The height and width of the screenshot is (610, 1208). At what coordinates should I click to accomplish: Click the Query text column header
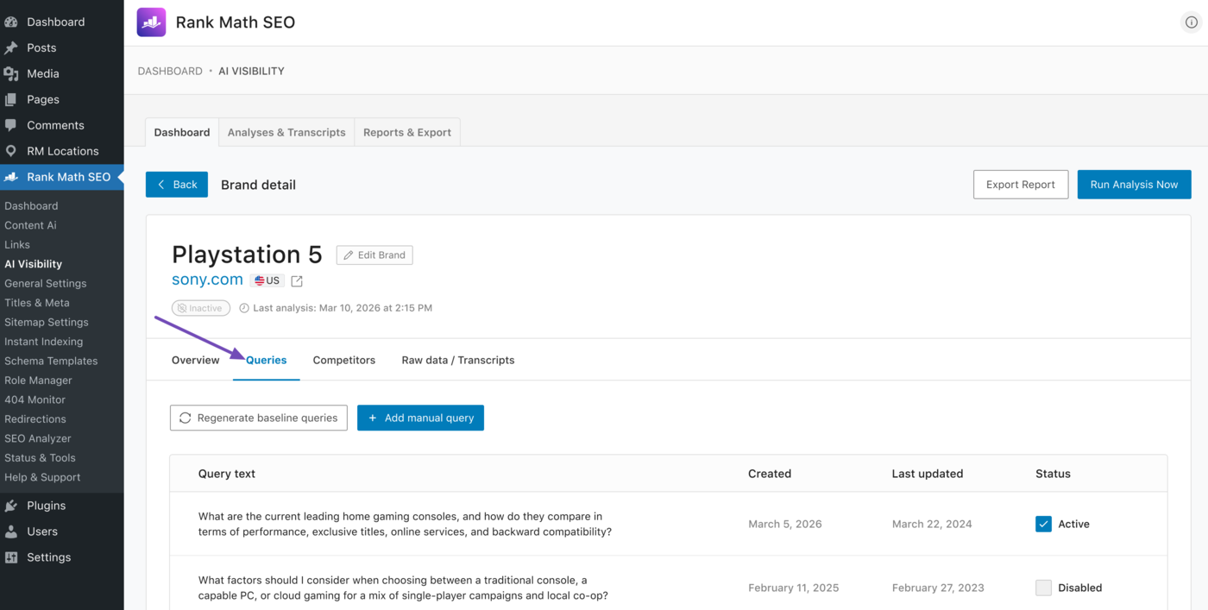227,474
